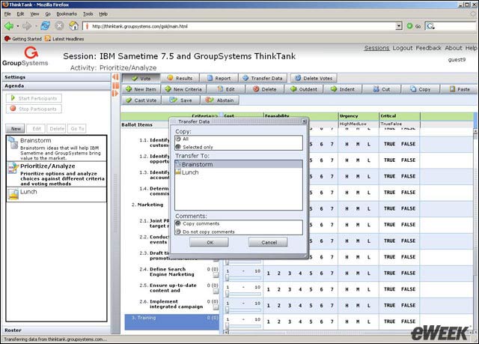Select the Prioritize/Analyze agenda activity
Screen dimensions: 479x344
57,175
